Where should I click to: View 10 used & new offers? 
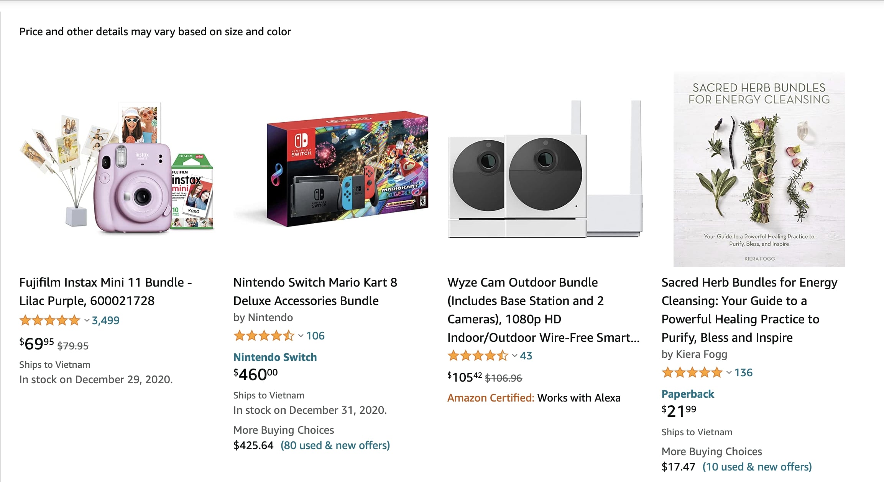pos(757,467)
